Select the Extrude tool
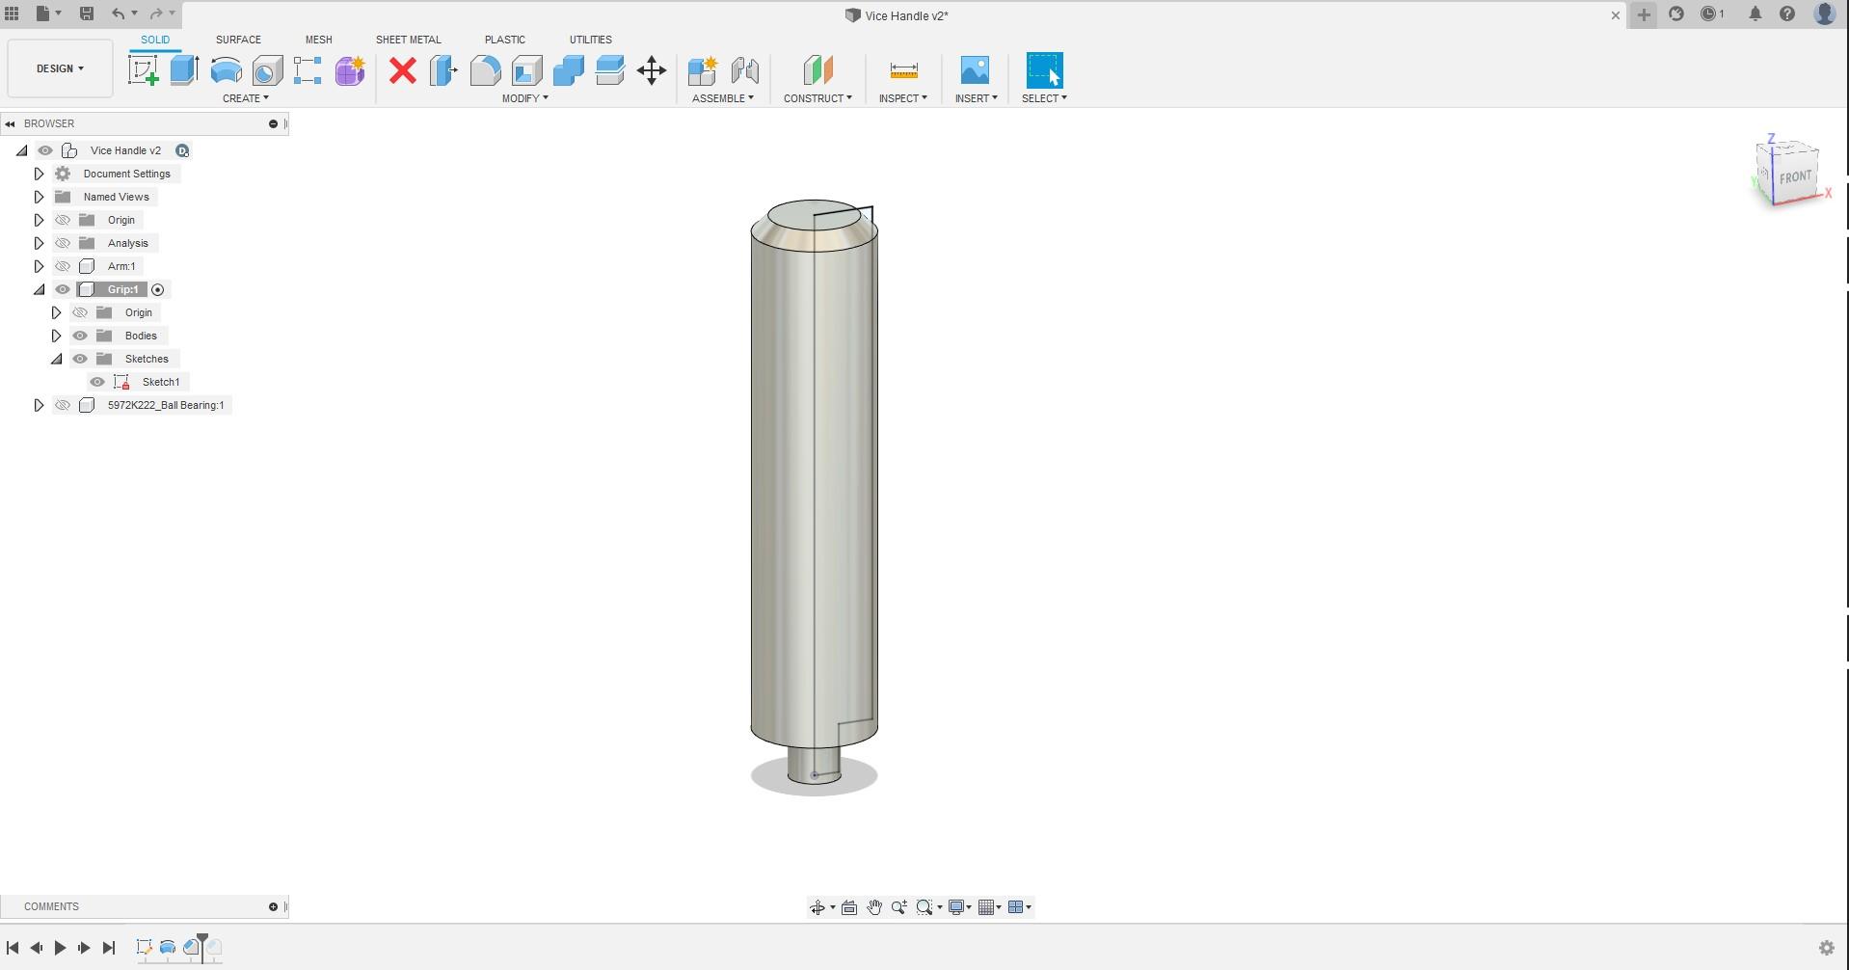The image size is (1849, 970). pos(184,70)
